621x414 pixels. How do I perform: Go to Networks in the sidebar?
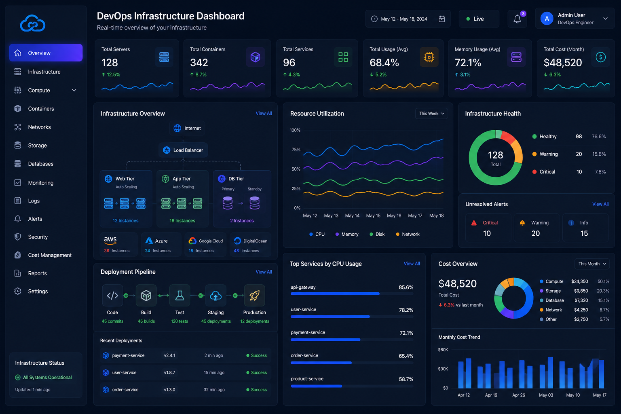(x=46, y=127)
